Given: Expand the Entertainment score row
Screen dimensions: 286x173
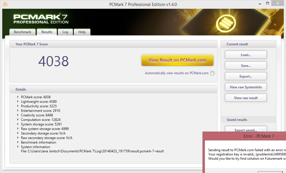Looking at the screenshot, I should tap(18, 110).
